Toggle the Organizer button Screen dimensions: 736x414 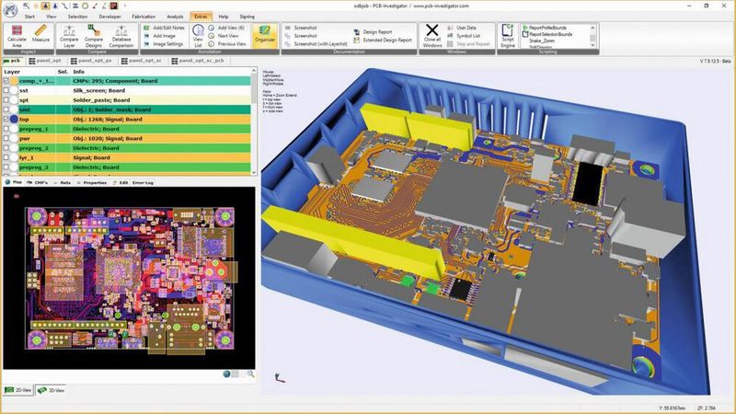point(265,34)
